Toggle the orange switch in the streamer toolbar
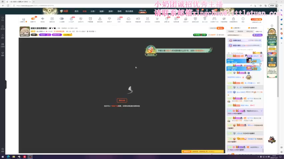 [x=33, y=19]
